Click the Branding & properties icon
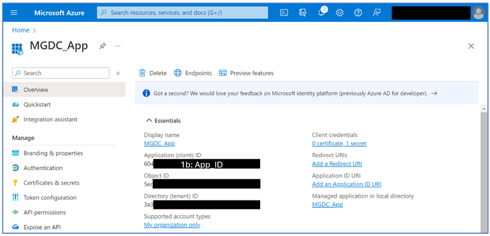490x236 pixels. click(x=15, y=153)
